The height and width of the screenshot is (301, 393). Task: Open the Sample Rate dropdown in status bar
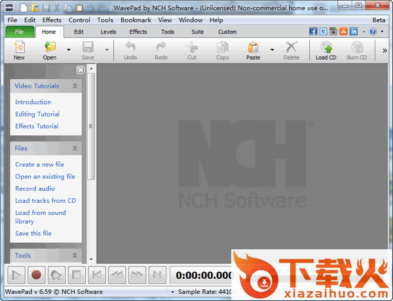click(x=172, y=292)
